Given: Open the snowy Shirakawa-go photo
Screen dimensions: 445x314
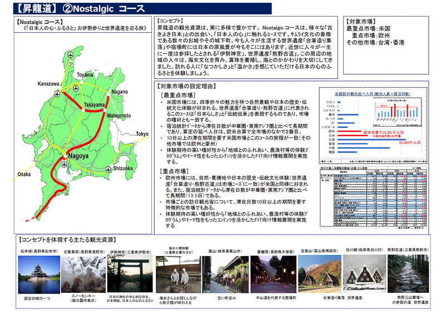Looking at the screenshot, I should pos(364,273).
